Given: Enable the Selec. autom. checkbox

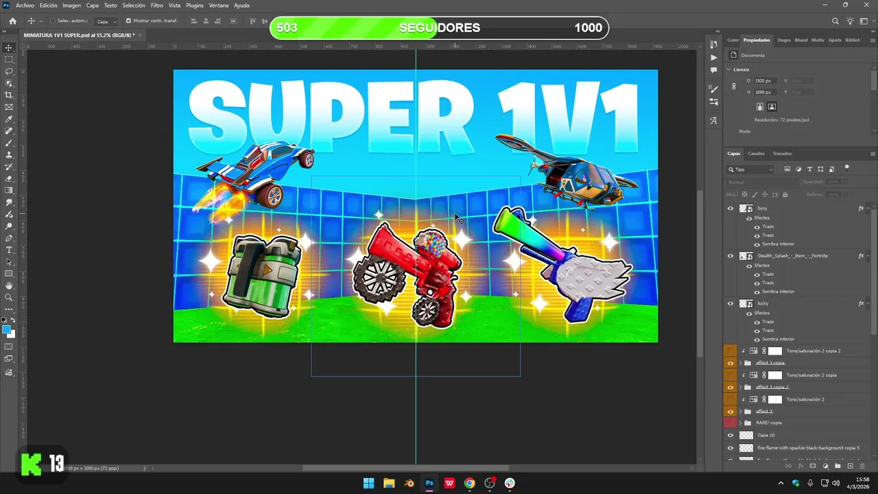Looking at the screenshot, I should coord(52,21).
